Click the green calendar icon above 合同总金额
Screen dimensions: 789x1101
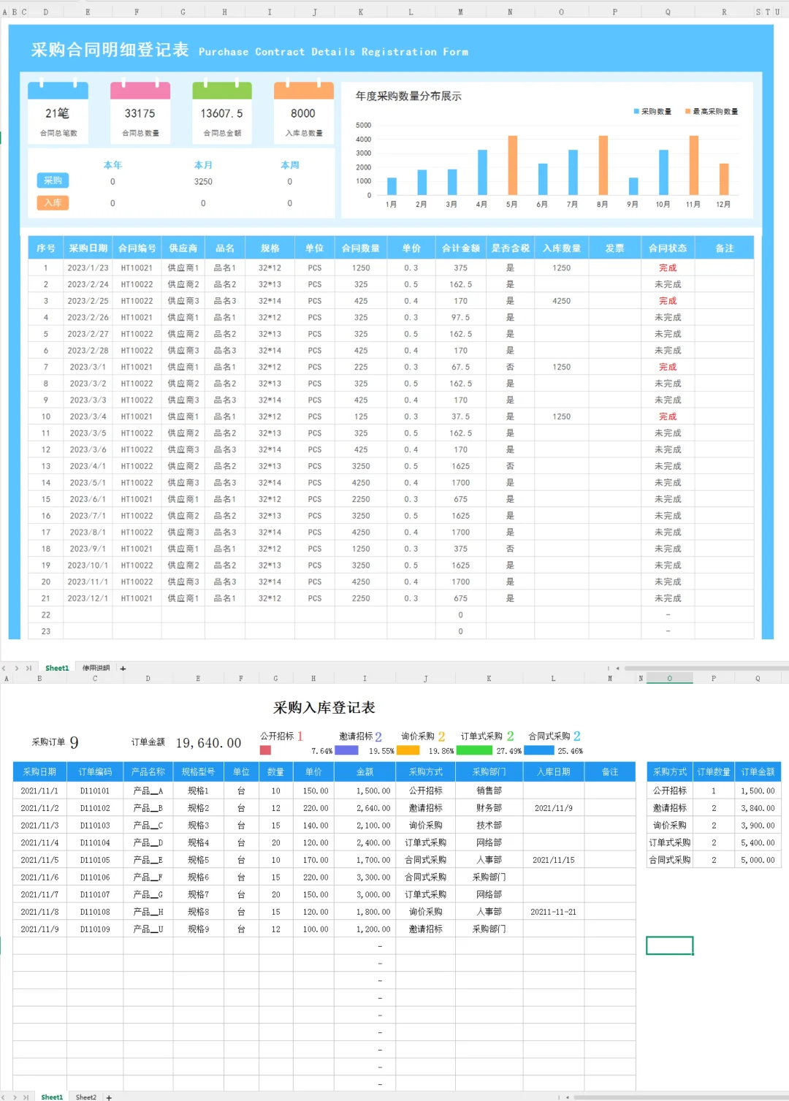tap(222, 89)
